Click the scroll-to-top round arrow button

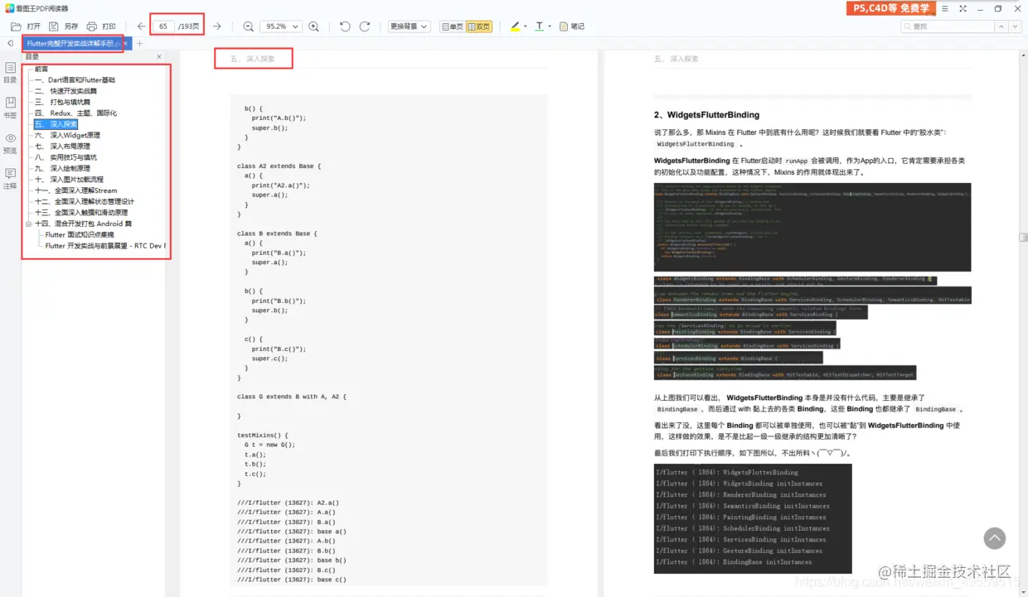995,538
